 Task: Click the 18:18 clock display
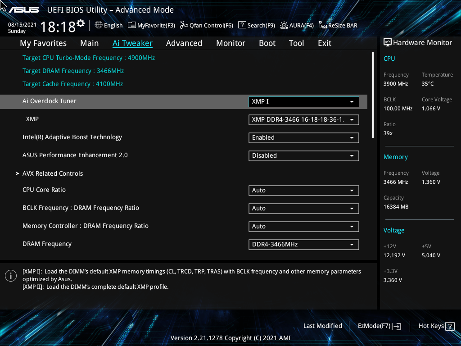point(58,27)
